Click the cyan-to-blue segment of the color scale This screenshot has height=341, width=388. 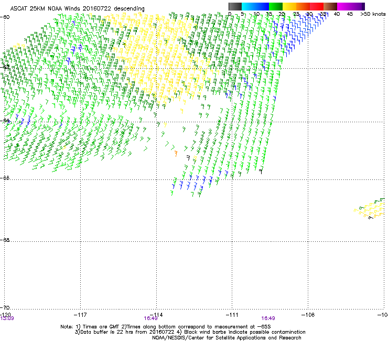(x=255, y=6)
